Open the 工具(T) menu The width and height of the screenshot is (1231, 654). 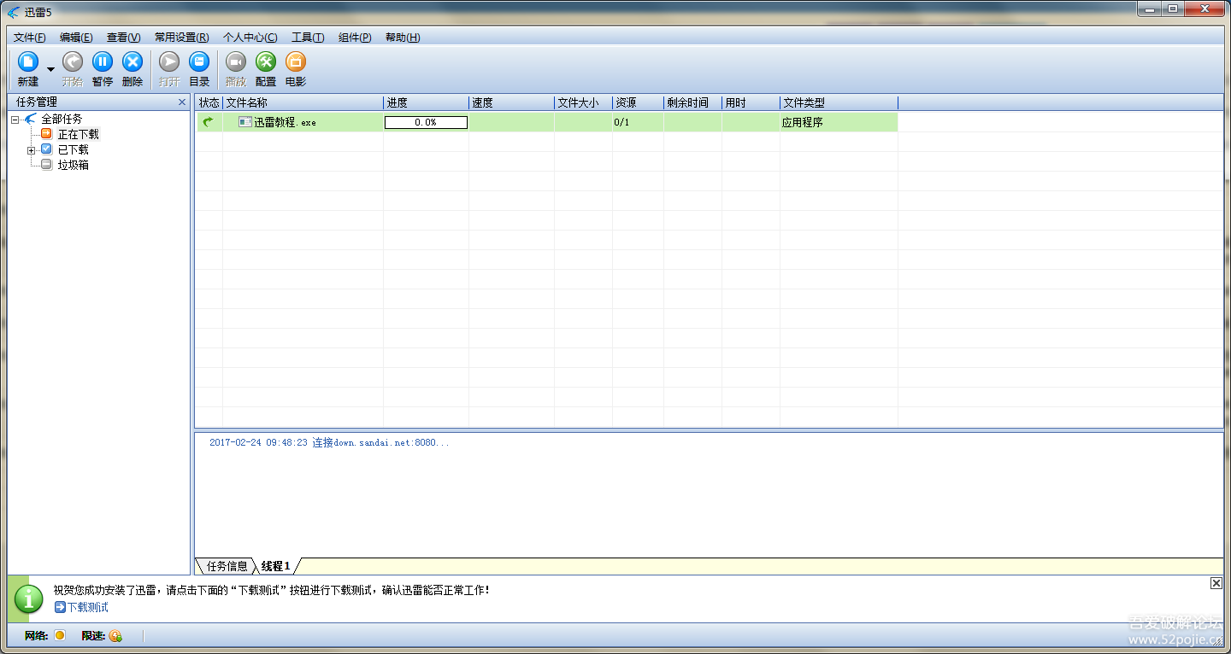[x=308, y=38]
